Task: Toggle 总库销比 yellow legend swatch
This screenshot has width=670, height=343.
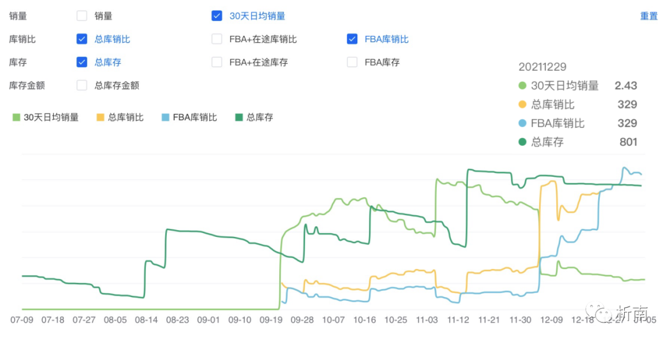Action: [x=100, y=117]
